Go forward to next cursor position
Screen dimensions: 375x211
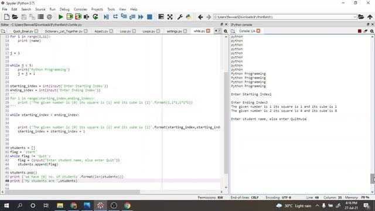(x=209, y=17)
